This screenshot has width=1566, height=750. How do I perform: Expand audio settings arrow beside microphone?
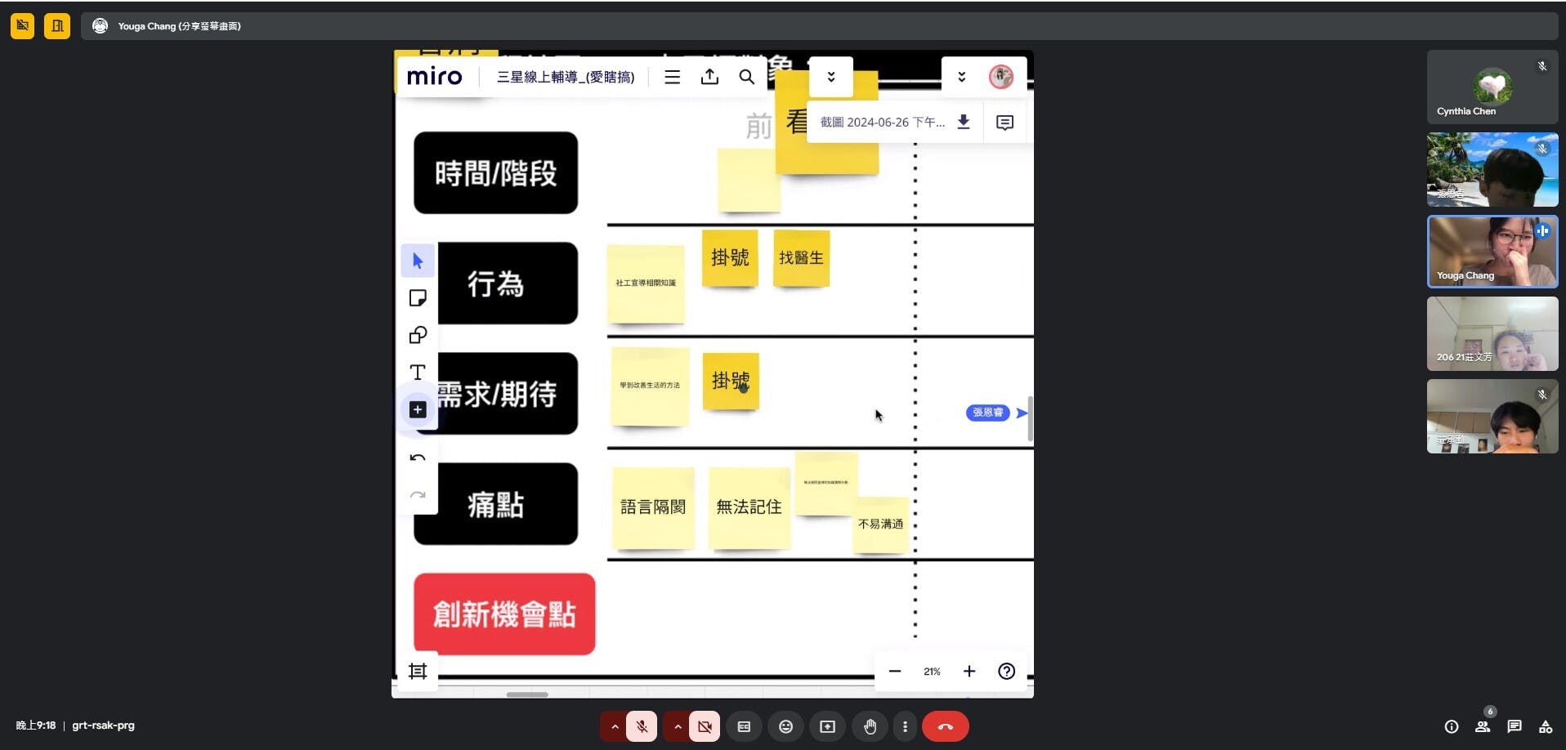point(614,726)
